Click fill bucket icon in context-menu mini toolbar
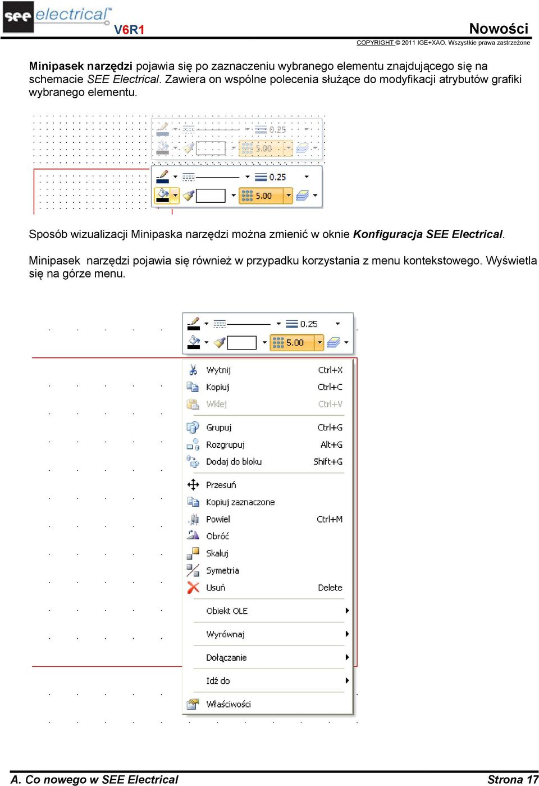This screenshot has width=539, height=786. click(x=194, y=342)
